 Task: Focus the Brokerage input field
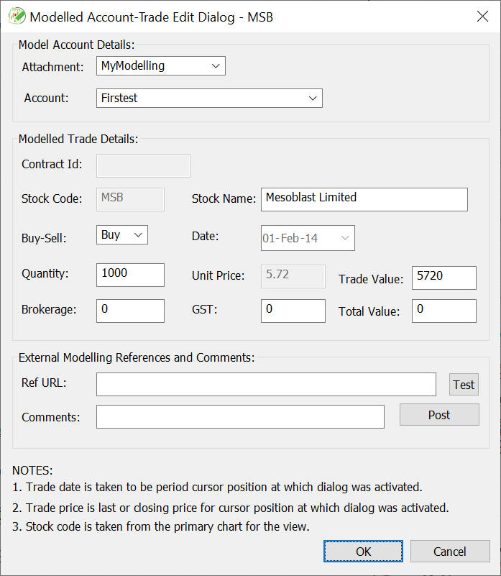coord(130,311)
